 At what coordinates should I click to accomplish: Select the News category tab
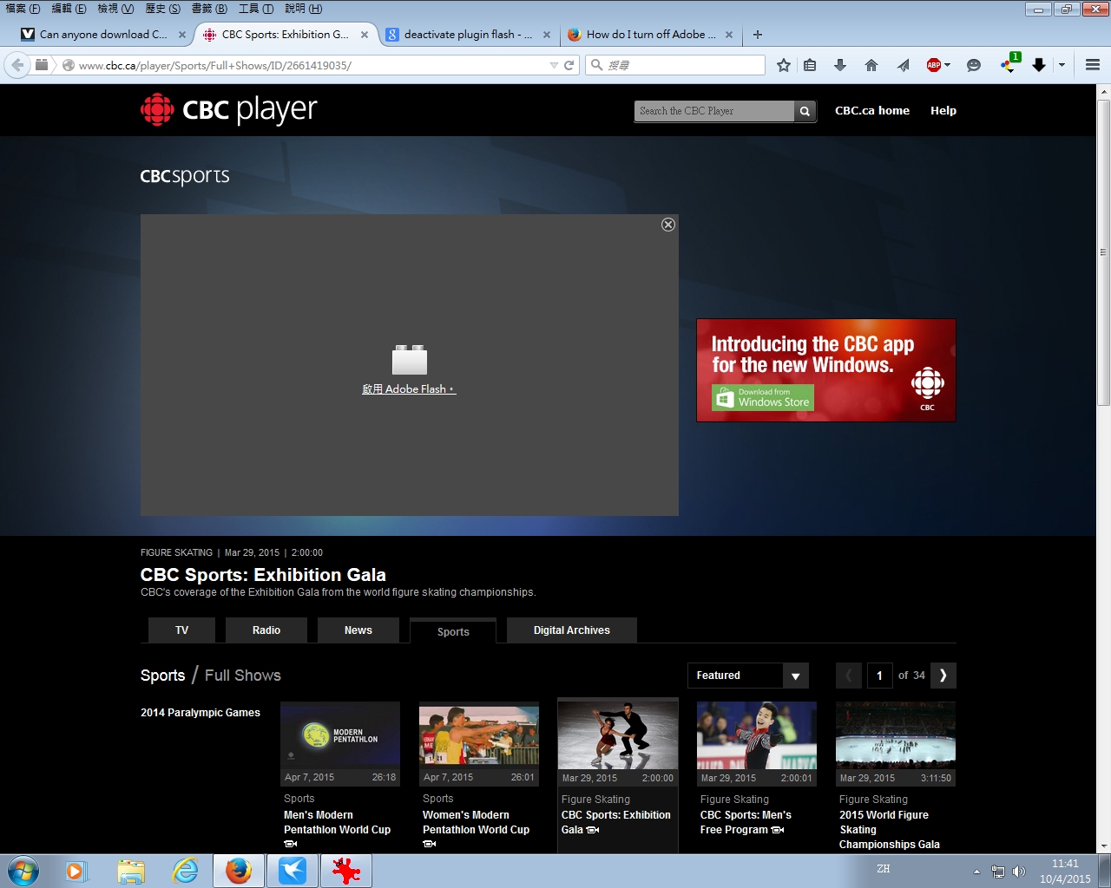click(358, 630)
